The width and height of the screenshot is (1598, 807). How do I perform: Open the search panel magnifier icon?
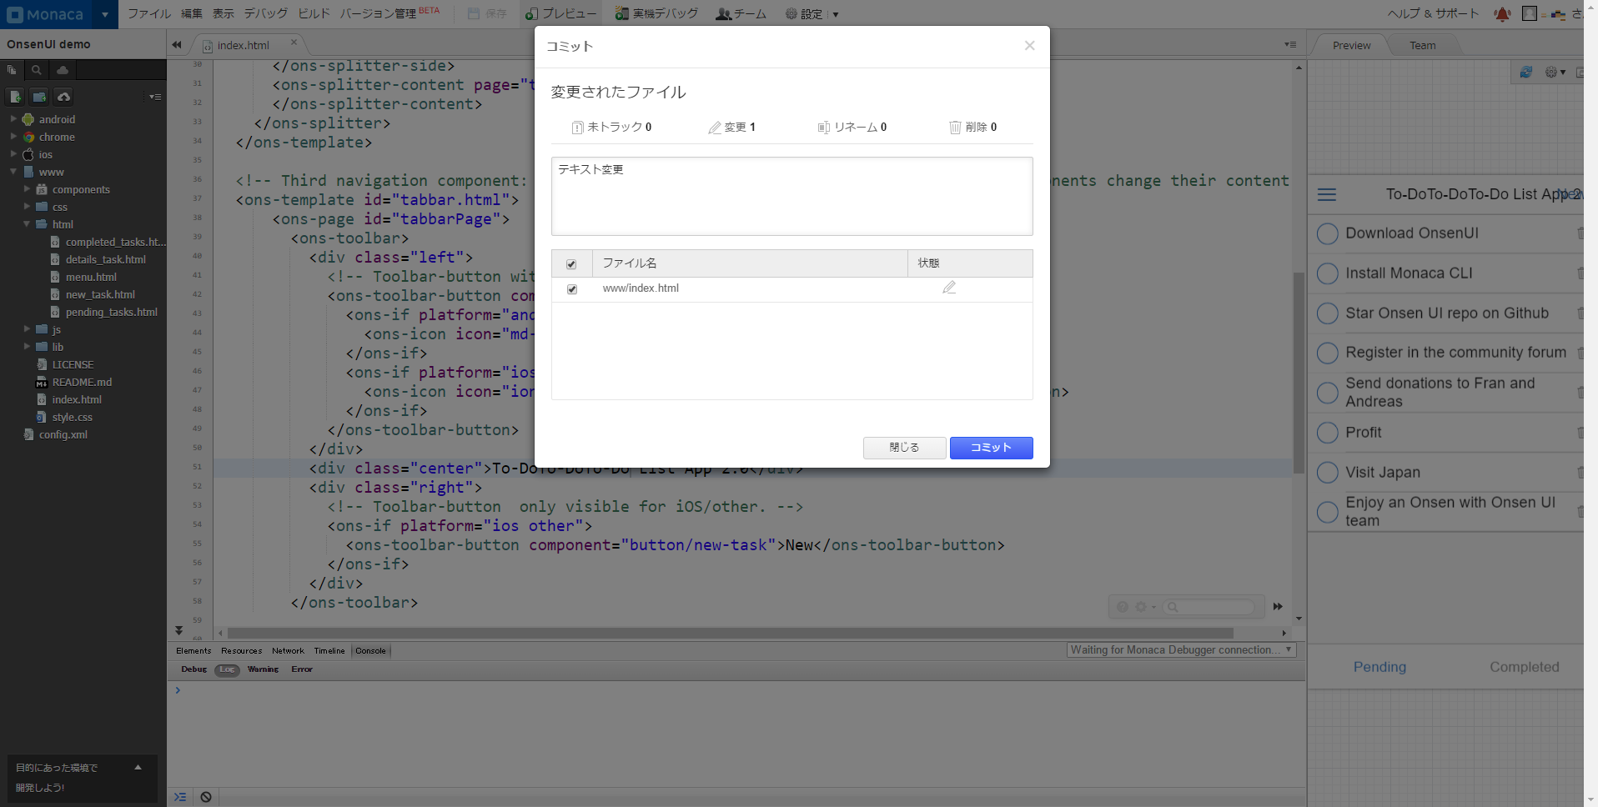[x=37, y=70]
